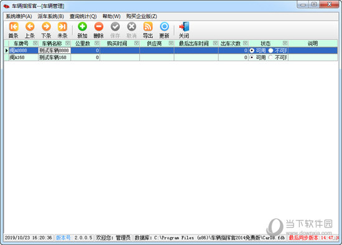Open filter dropdown on 车牌号 column
This screenshot has width=342, height=245.
(x=35, y=43)
